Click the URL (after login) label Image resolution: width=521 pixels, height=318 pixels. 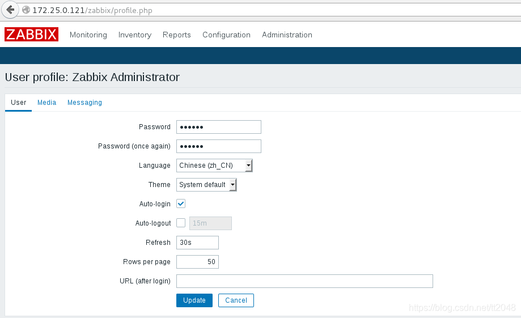pos(145,281)
